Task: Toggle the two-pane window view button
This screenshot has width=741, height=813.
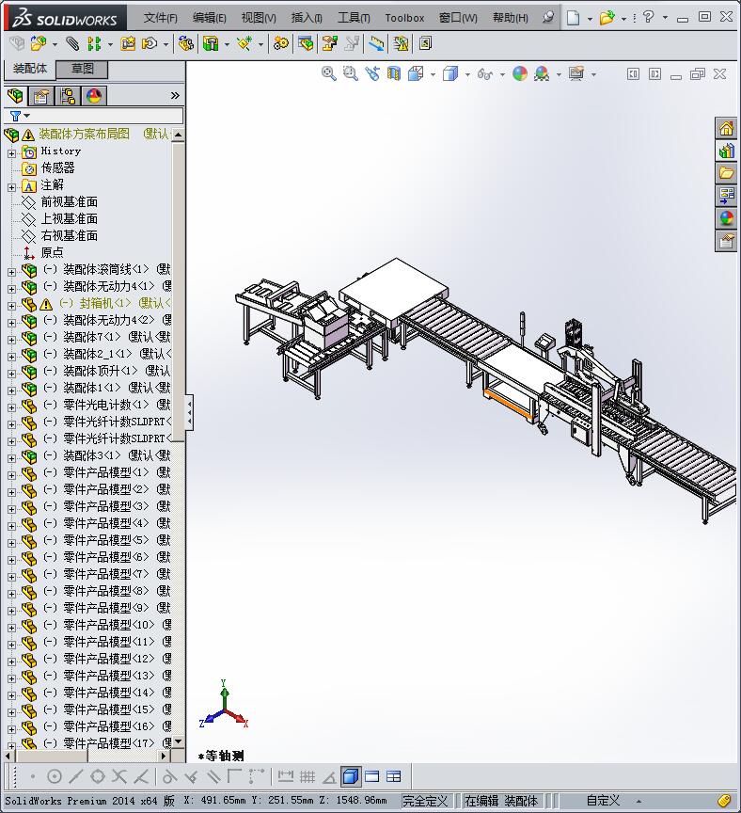Action: click(372, 776)
